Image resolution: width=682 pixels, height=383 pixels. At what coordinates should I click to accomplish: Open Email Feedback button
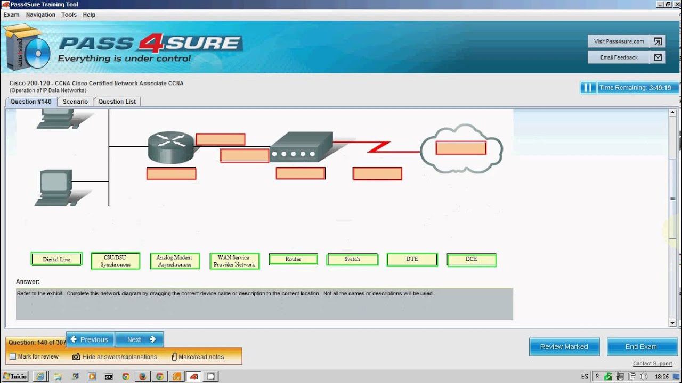coord(619,57)
